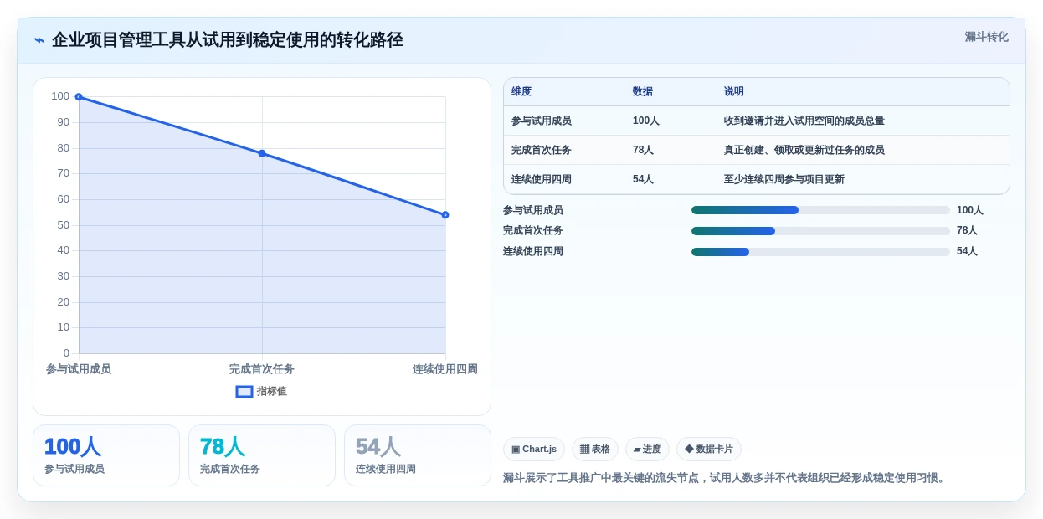Select the 参与试用成员 table row cell
This screenshot has height=519, width=1043.
point(542,121)
